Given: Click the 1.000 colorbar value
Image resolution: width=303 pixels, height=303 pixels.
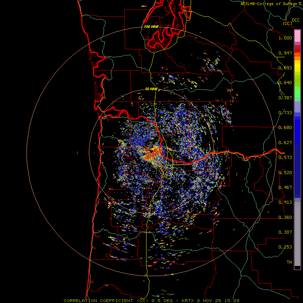Looking at the screenshot, I should pos(285,38).
